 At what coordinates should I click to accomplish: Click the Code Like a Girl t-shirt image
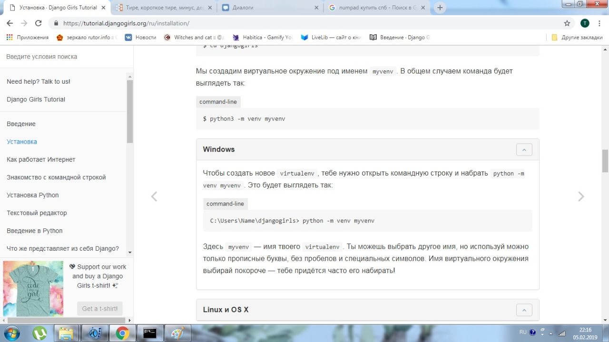33,288
